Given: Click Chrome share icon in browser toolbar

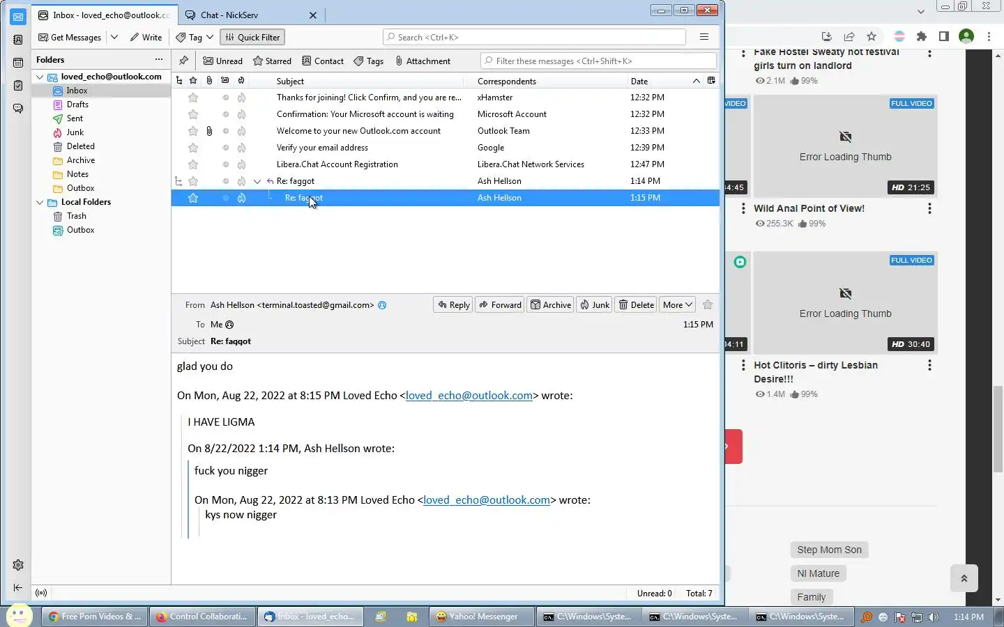Looking at the screenshot, I should coord(849,37).
